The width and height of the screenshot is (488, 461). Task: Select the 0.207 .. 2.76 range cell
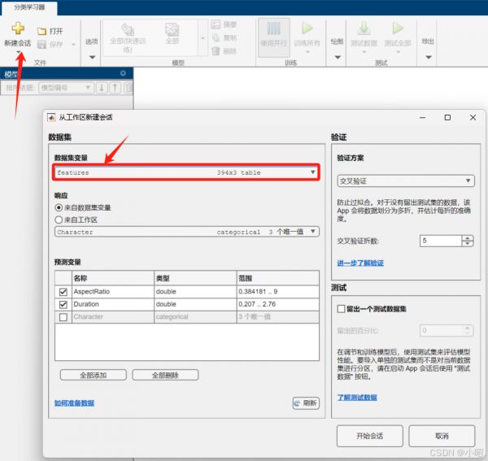(277, 304)
